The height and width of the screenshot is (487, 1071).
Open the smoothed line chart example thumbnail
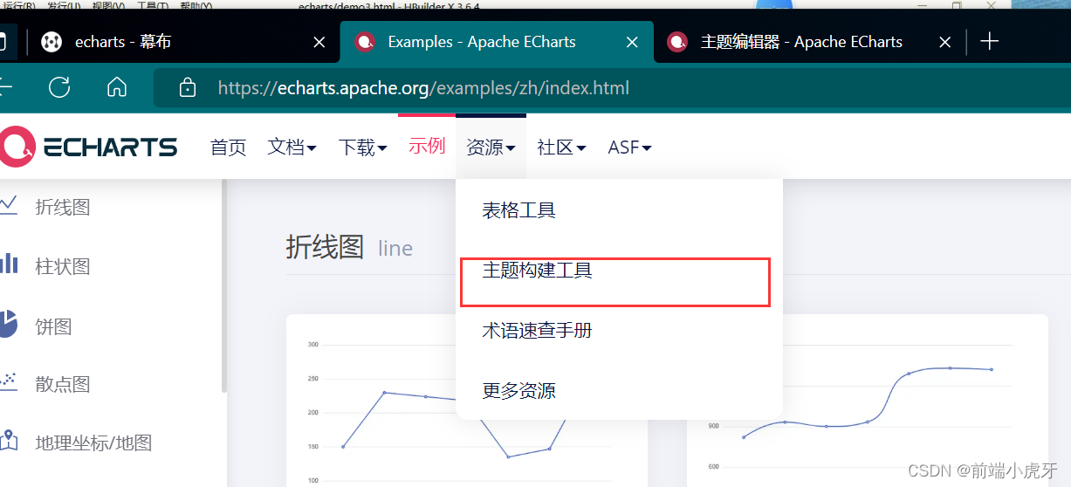coord(868,401)
